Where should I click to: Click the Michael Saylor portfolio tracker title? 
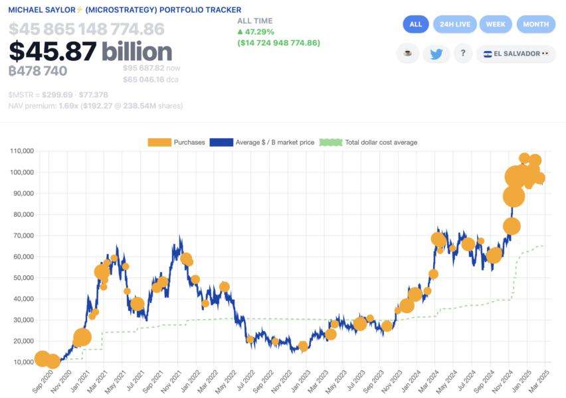[x=124, y=10]
